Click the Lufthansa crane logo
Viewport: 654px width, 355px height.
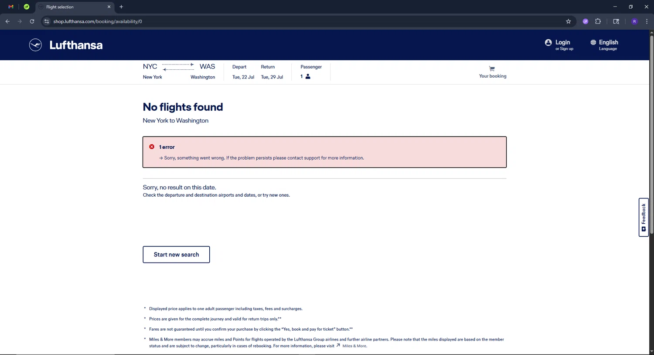pos(35,45)
